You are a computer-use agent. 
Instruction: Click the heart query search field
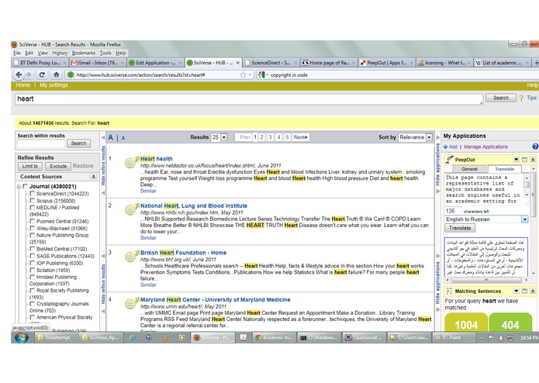click(249, 99)
